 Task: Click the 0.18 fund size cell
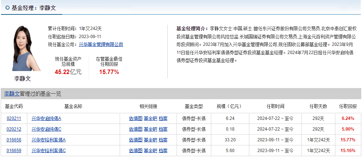point(230,129)
